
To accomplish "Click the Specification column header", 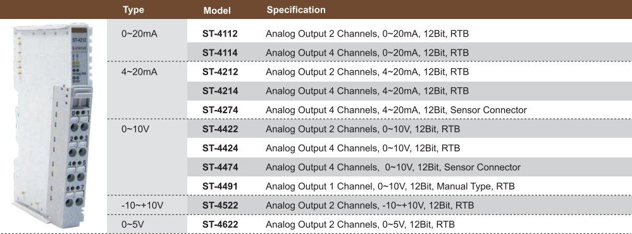I will [296, 9].
